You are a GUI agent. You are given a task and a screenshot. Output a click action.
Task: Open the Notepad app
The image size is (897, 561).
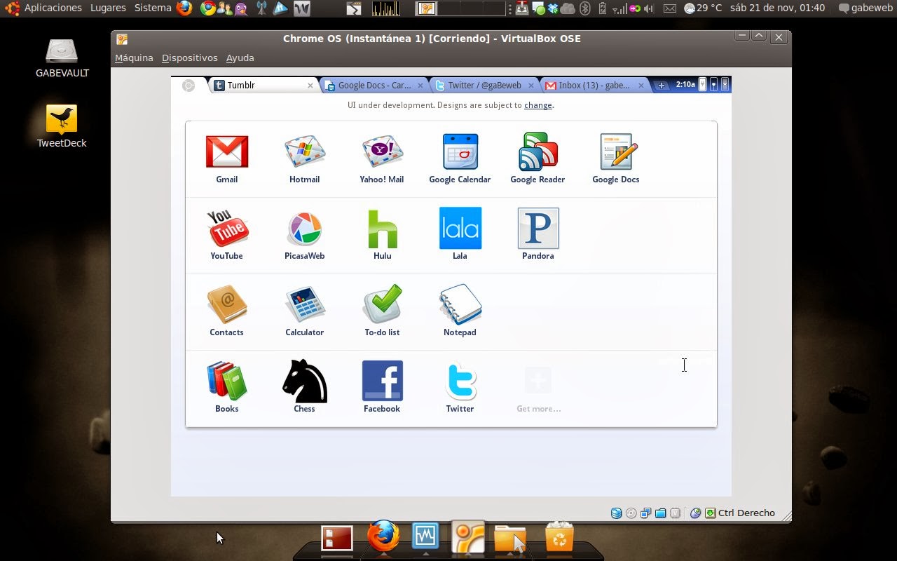tap(460, 304)
